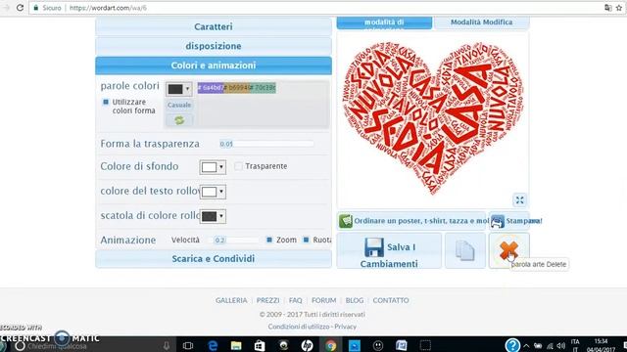Expand the Scarica e Condividi section

coord(214,258)
